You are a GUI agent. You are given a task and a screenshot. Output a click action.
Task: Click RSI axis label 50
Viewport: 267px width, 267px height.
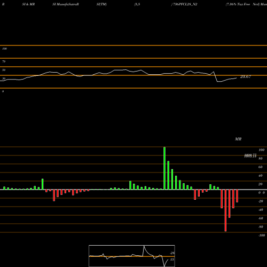(x=4, y=70)
